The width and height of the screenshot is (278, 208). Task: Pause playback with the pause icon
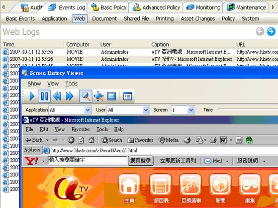[44, 96]
